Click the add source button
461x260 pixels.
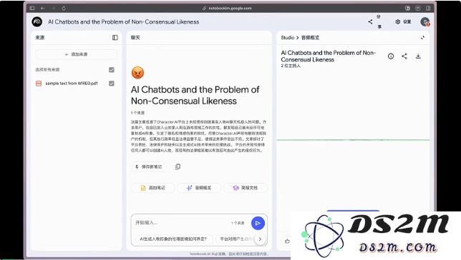click(x=76, y=54)
